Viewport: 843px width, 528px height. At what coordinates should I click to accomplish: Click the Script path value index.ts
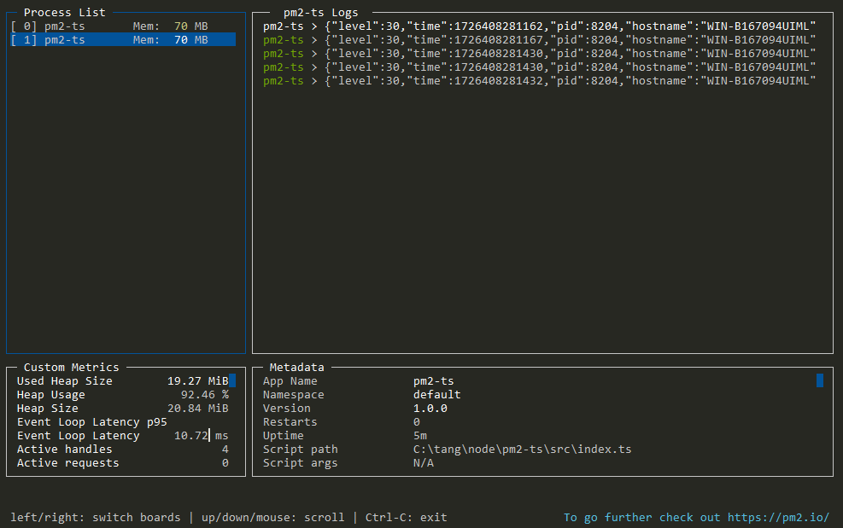pyautogui.click(x=522, y=450)
